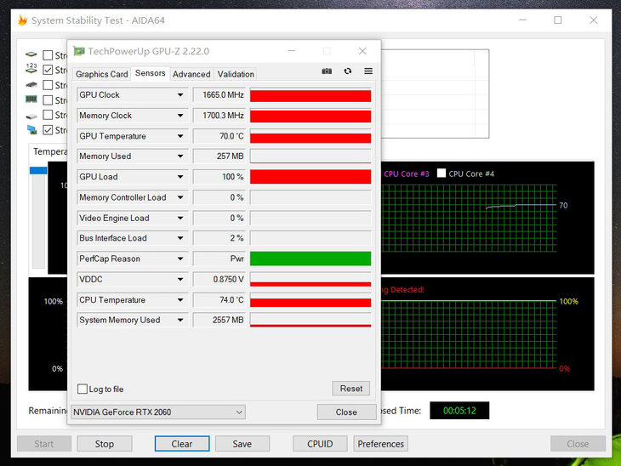Viewport: 621px width, 466px height.
Task: Click the 2557 MB System Memory value
Action: tap(219, 320)
